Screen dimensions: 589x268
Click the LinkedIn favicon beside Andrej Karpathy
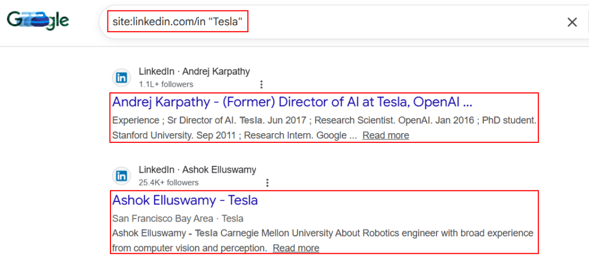pos(122,77)
